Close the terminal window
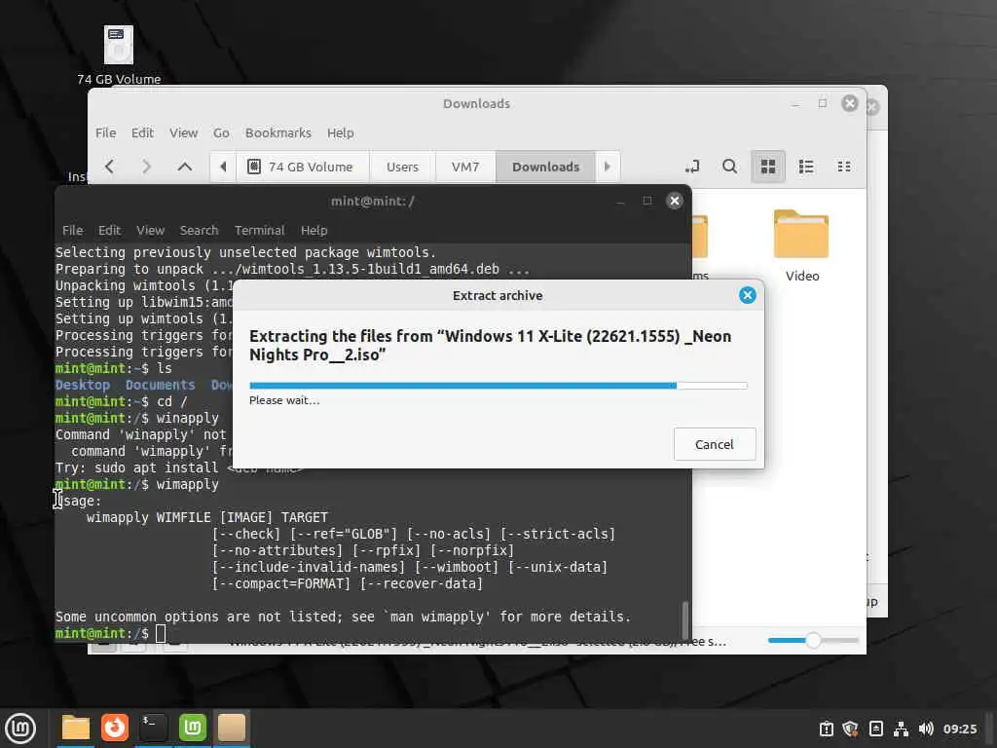The image size is (997, 748). pos(675,201)
